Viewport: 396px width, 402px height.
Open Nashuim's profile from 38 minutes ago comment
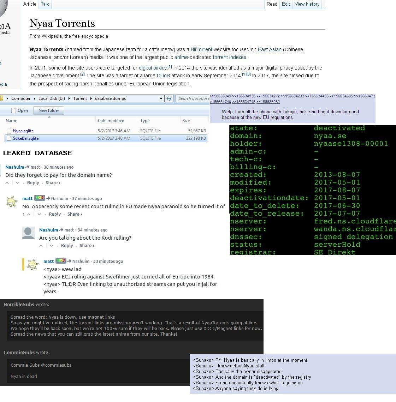(x=14, y=167)
